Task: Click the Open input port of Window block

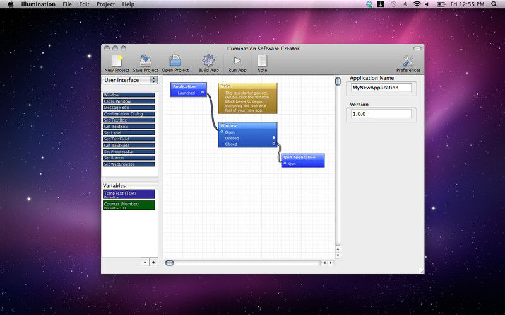Action: click(x=222, y=132)
